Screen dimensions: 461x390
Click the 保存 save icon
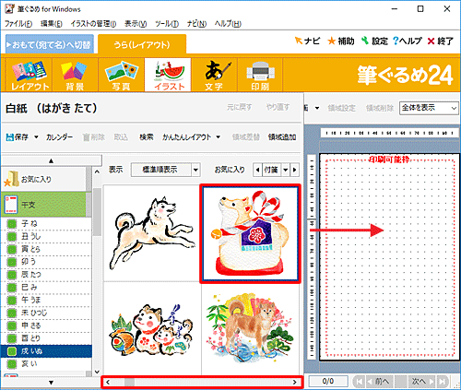(18, 137)
